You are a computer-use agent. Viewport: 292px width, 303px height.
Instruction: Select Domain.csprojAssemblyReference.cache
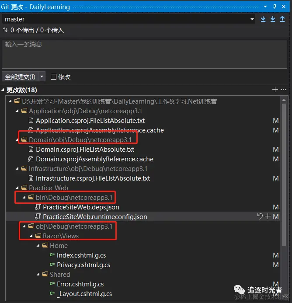(x=94, y=159)
